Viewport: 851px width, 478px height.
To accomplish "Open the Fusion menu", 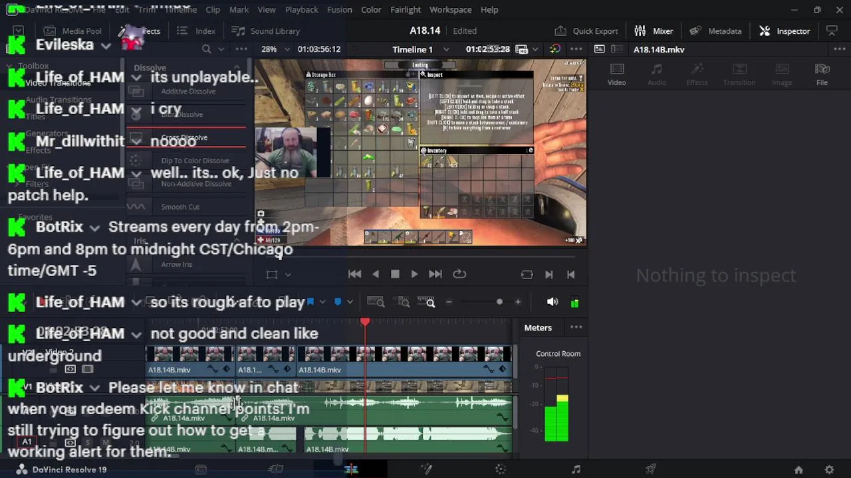I will (x=339, y=9).
